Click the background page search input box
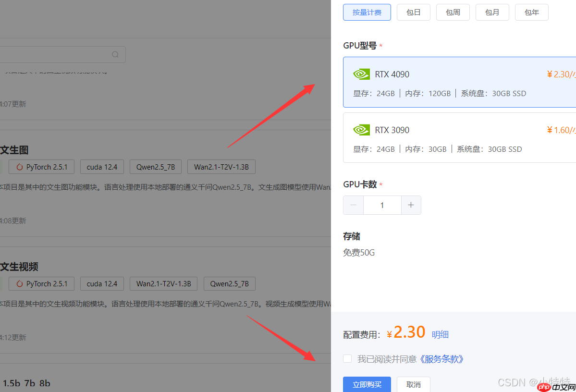Image resolution: width=576 pixels, height=392 pixels. click(x=62, y=54)
